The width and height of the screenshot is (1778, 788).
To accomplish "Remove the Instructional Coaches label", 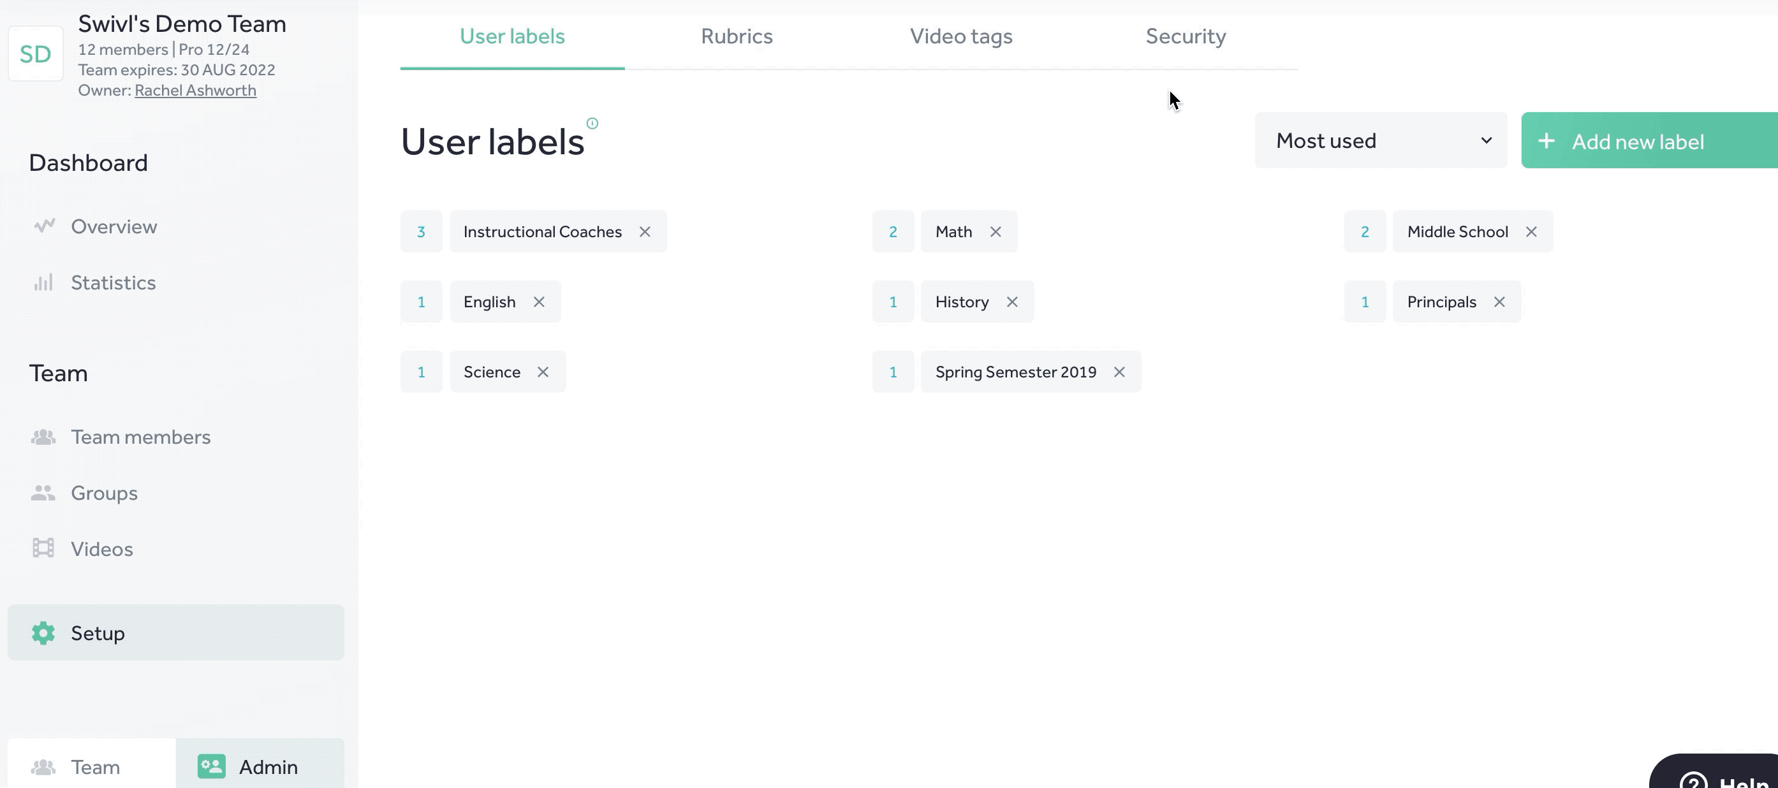I will tap(645, 232).
